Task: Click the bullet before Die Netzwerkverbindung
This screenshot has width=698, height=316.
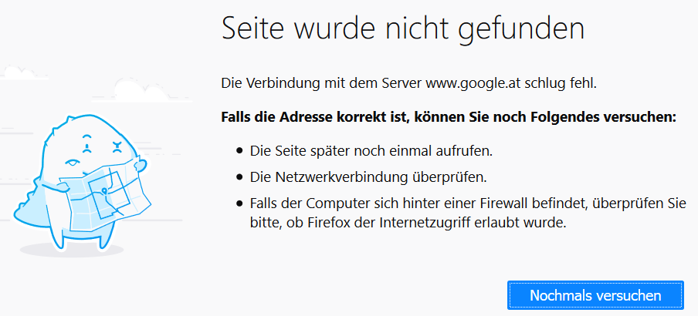Action: tap(240, 177)
